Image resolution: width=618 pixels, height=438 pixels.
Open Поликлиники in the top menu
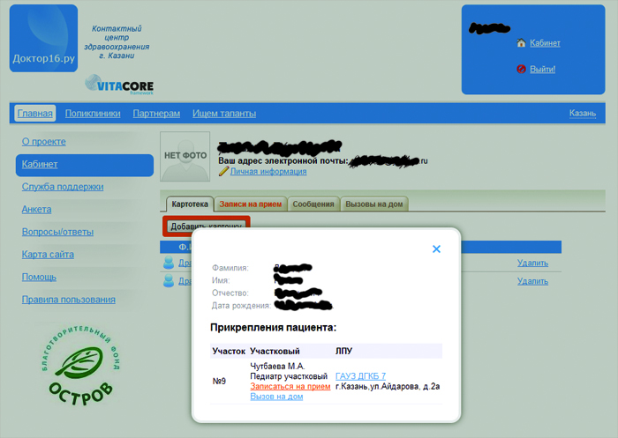(x=93, y=114)
